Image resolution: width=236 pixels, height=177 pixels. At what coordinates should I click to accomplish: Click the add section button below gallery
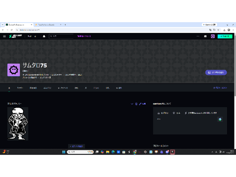coord(77,146)
